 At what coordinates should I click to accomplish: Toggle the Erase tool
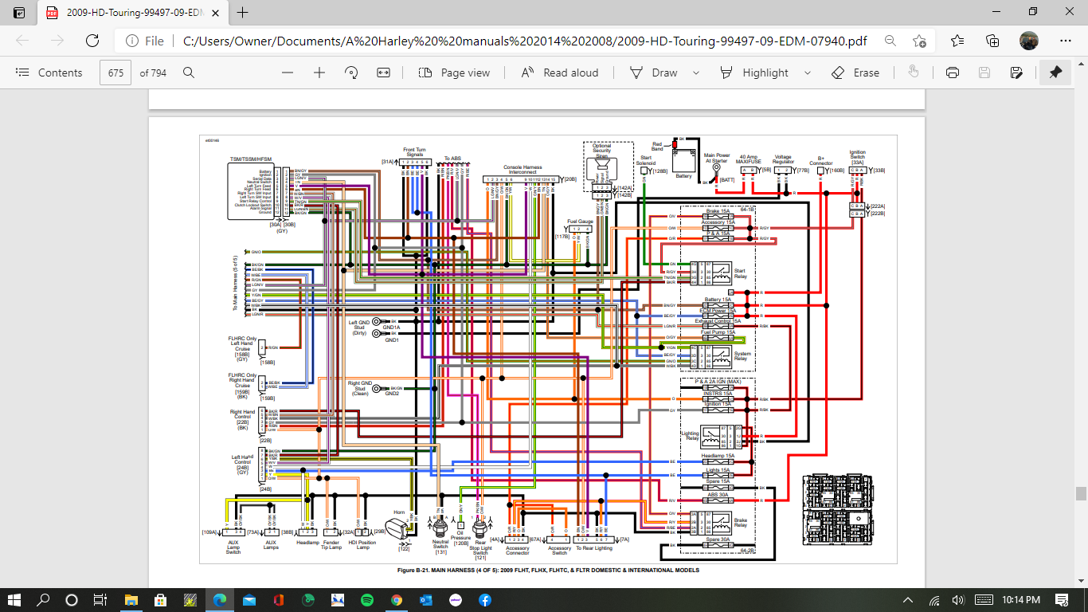coord(855,73)
